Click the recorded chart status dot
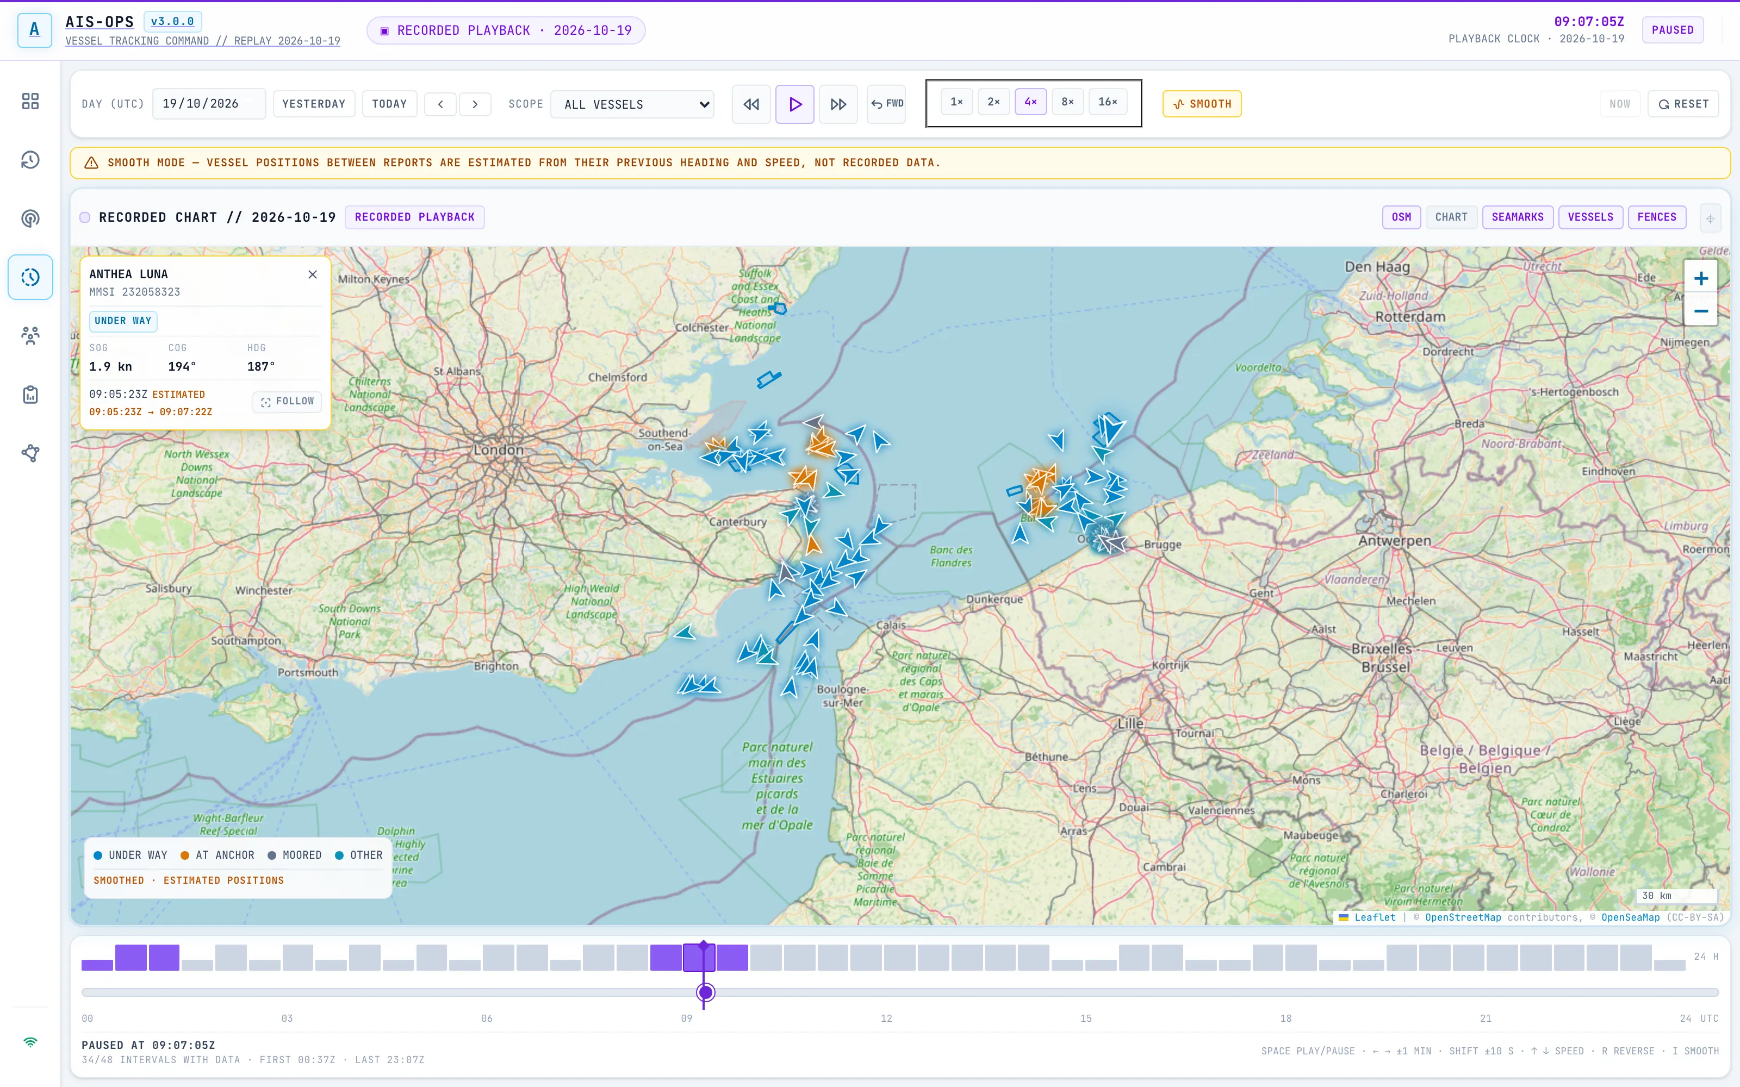Screen dimensions: 1740x1087 pos(85,218)
